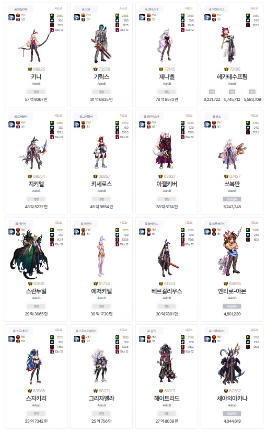Click the buff score badge above 5,243,345
266x431 pixels.
232,199
